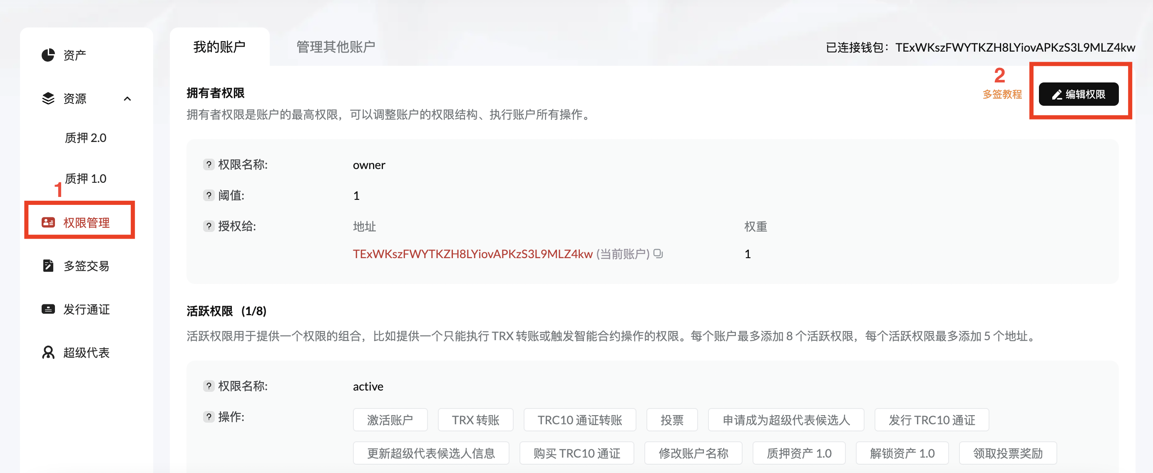Screen dimensions: 1153x473
Task: Click help icon next to 授权给
Action: tap(209, 226)
